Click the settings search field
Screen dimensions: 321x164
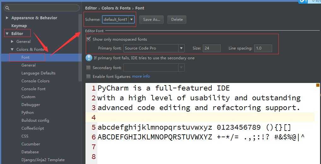[42, 8]
